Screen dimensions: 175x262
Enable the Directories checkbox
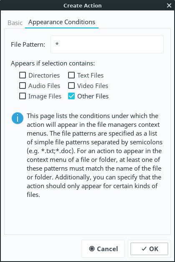(x=23, y=75)
